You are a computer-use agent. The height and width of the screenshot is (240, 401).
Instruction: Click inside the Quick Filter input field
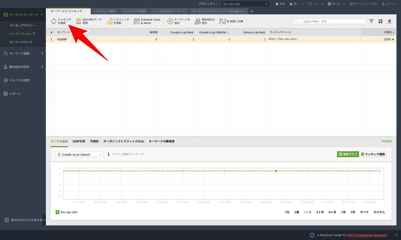click(x=334, y=21)
